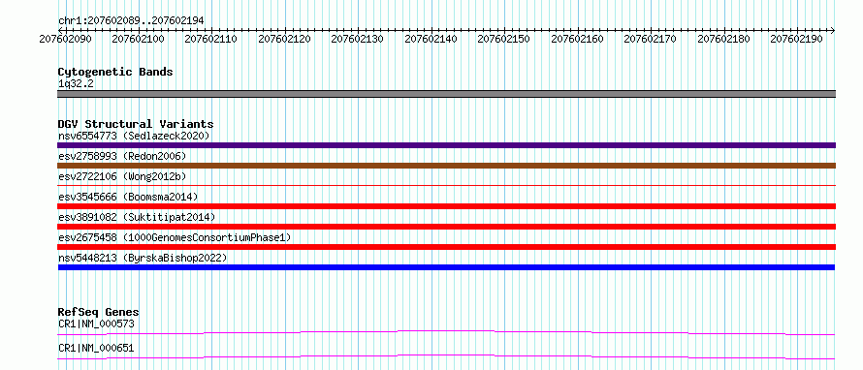Select ruler position 207602150
Viewport: 863px width, 370px height.
pyautogui.click(x=504, y=39)
